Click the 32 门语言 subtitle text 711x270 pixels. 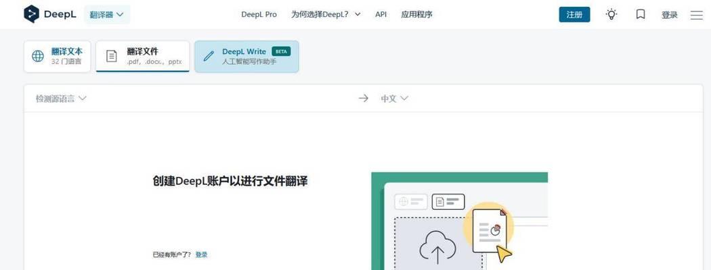click(66, 61)
